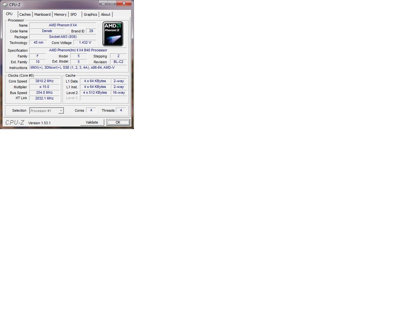Minimize the CPU-Z window
Screen dimensions: 416x312
tap(103, 4)
